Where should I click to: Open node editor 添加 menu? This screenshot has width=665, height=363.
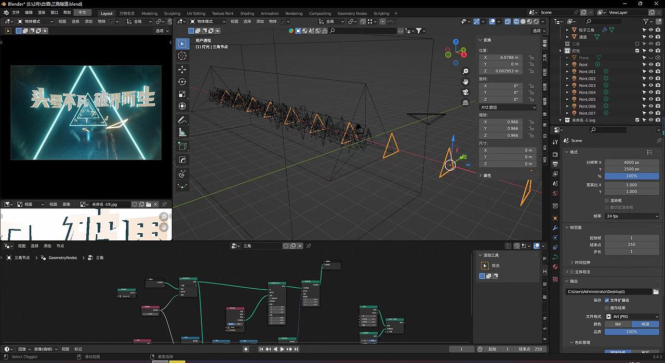coord(47,246)
